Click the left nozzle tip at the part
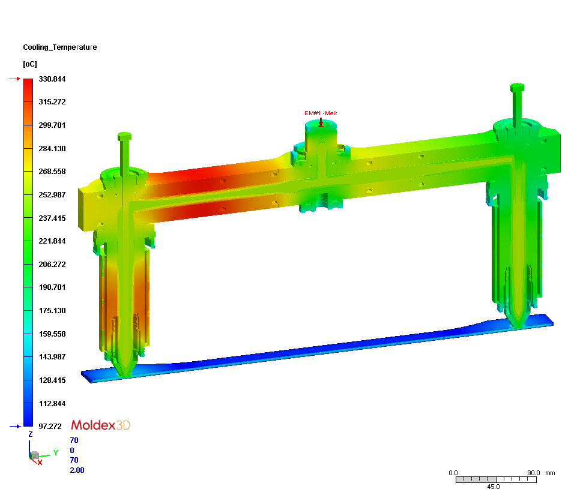The height and width of the screenshot is (492, 586). click(124, 370)
